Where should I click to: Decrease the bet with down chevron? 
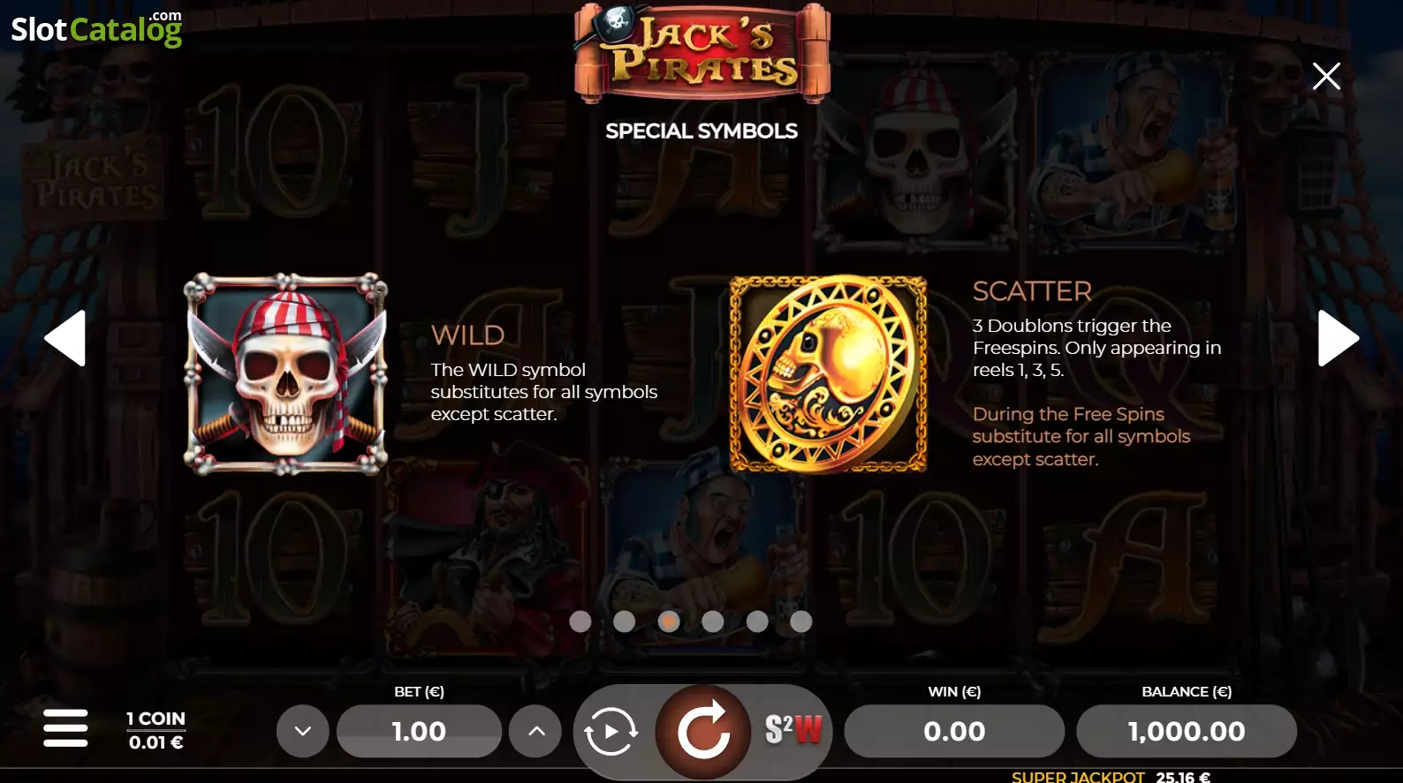[303, 731]
